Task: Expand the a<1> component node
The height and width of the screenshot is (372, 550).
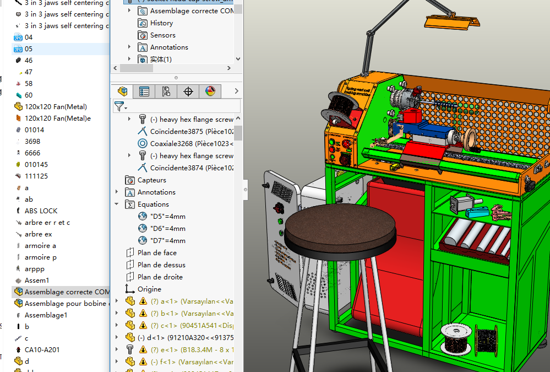Action: pyautogui.click(x=117, y=301)
